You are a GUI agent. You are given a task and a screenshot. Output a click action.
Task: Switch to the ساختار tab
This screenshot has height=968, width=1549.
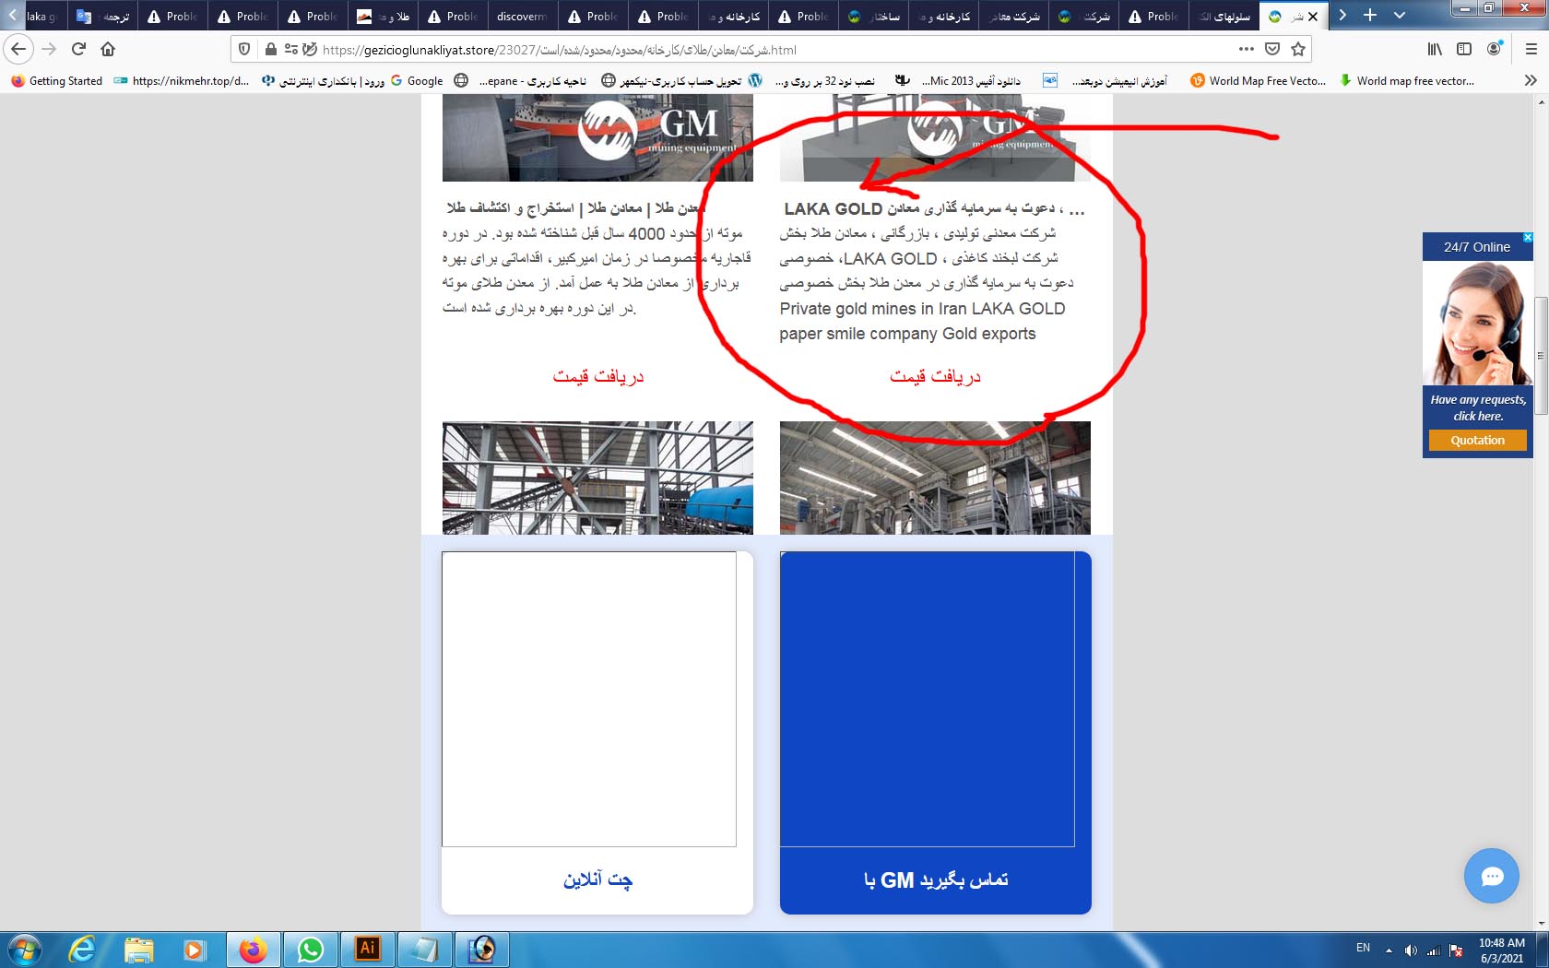click(873, 17)
